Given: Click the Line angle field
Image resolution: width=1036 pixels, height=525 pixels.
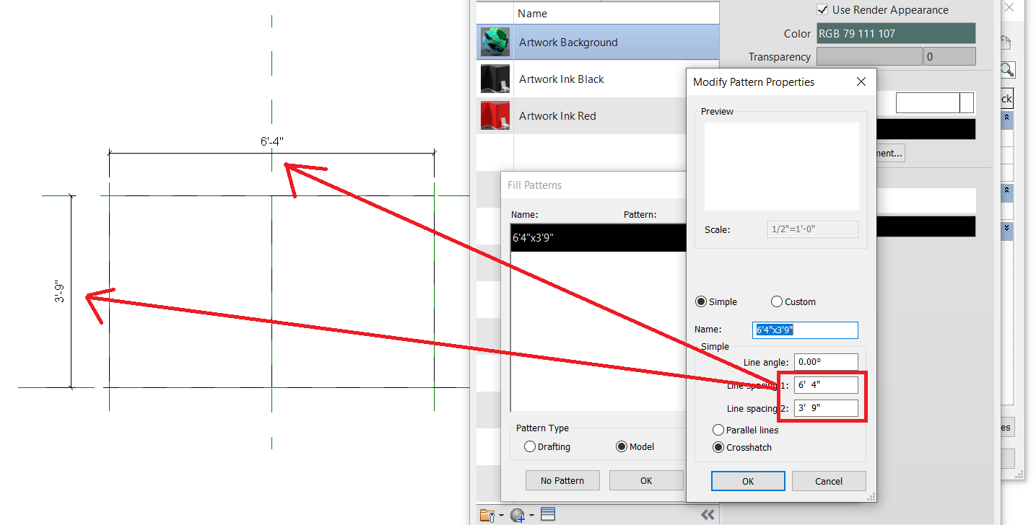Looking at the screenshot, I should click(x=826, y=362).
